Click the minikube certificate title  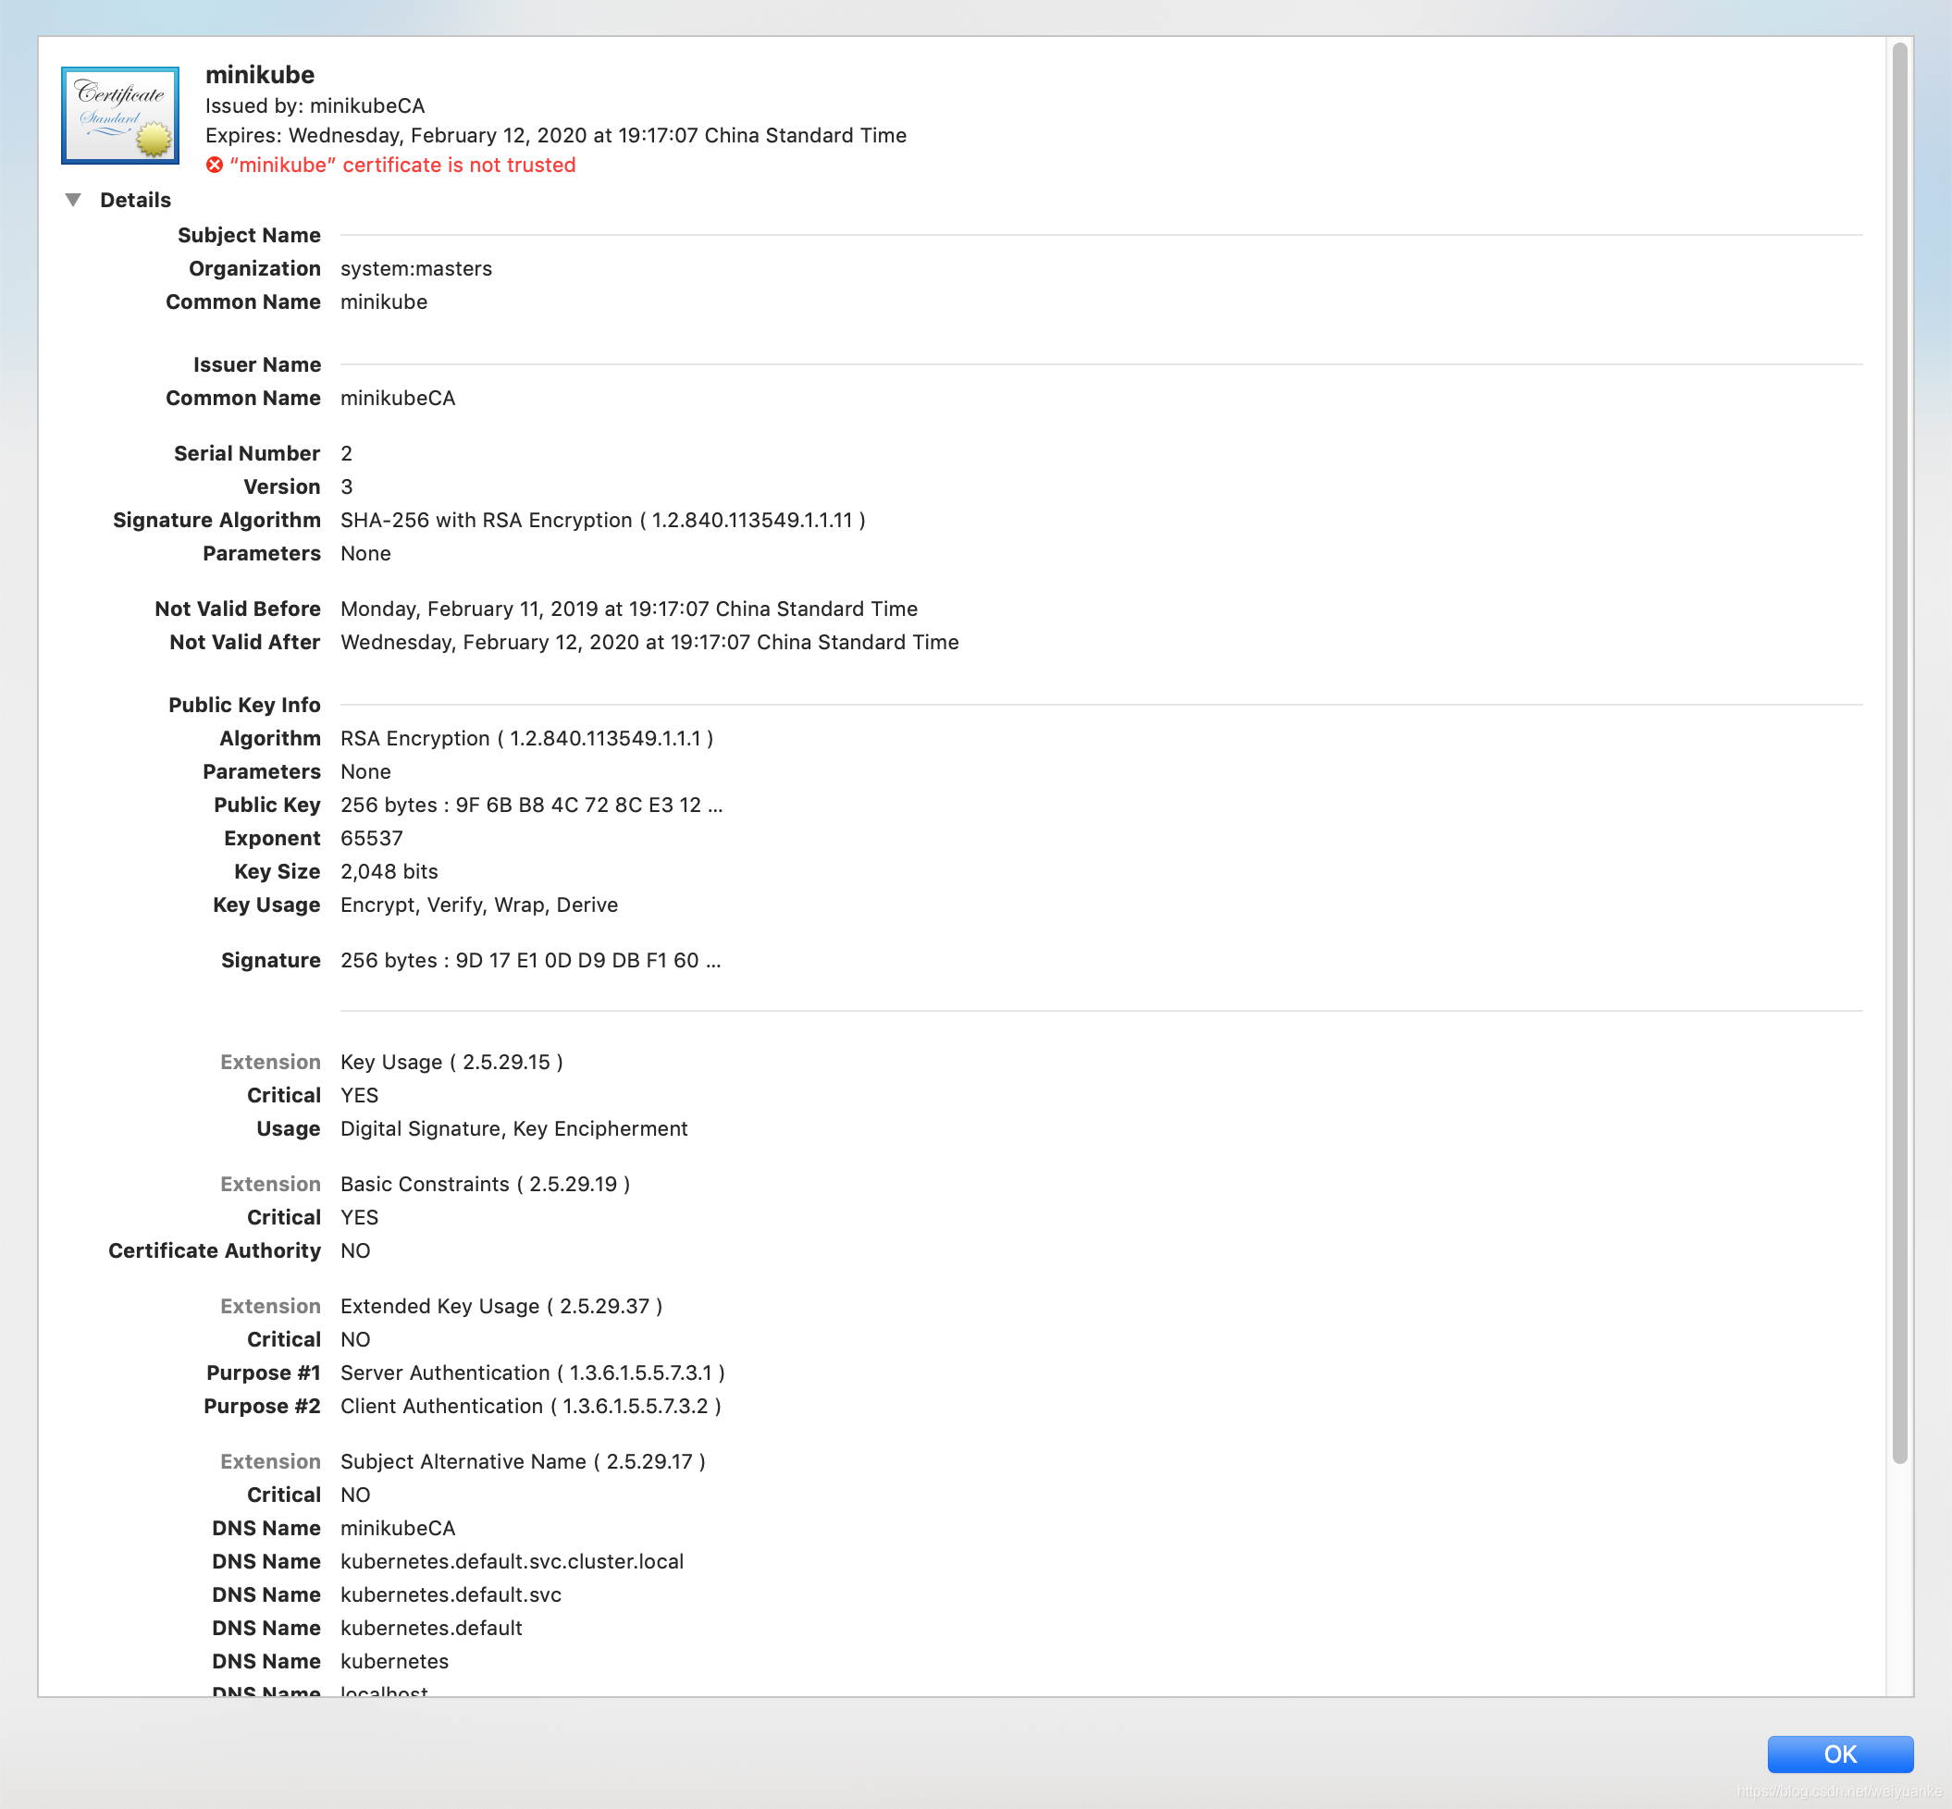tap(259, 76)
